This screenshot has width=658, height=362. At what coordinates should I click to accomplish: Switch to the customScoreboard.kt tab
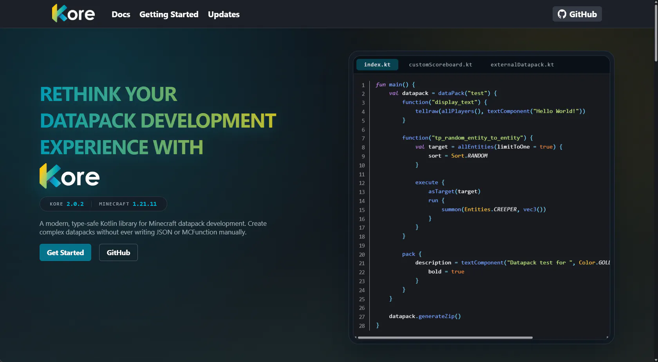(441, 65)
